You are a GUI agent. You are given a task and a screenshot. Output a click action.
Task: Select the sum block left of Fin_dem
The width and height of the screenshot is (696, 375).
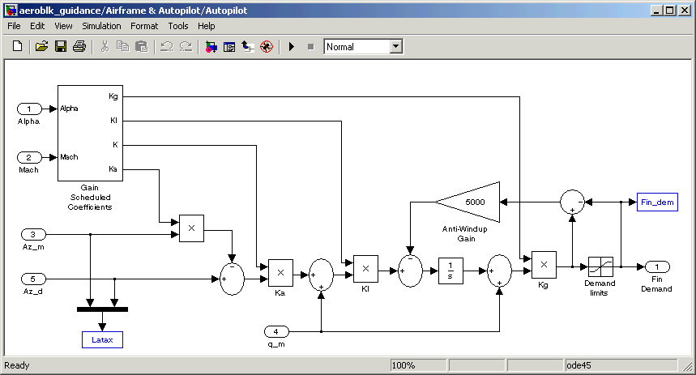pos(572,202)
